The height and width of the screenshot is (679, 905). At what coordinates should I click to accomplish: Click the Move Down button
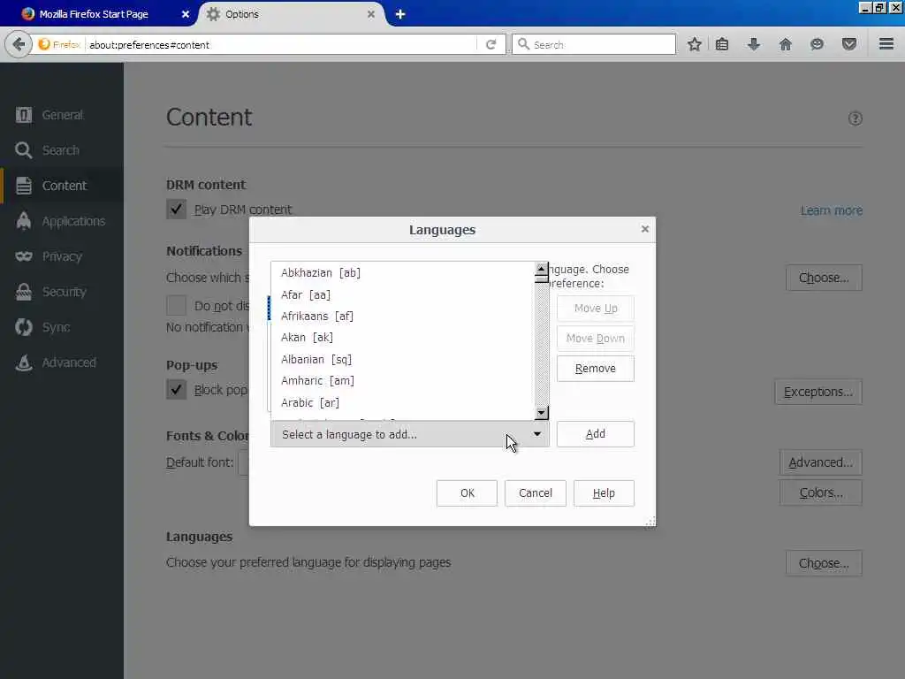click(595, 339)
